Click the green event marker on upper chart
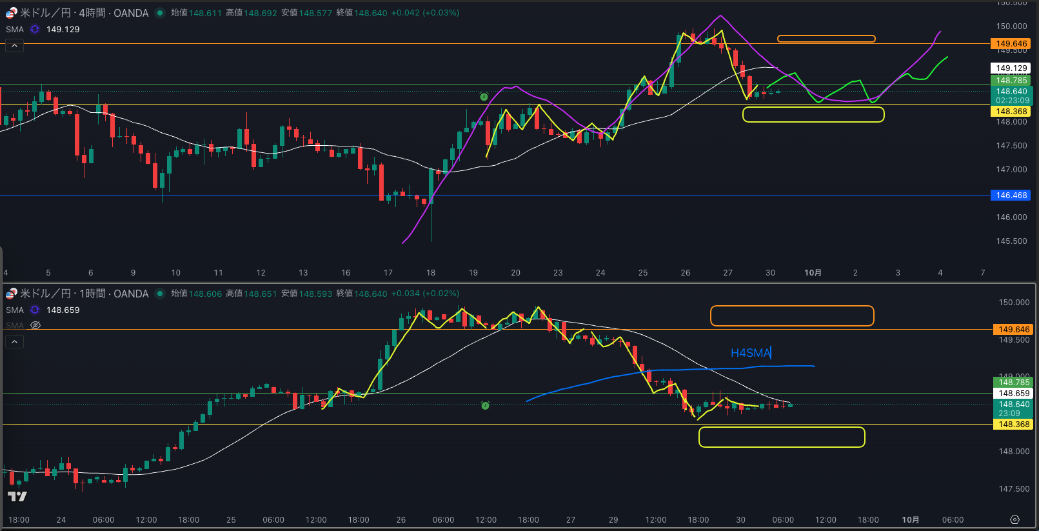1039x531 pixels. pyautogui.click(x=484, y=97)
